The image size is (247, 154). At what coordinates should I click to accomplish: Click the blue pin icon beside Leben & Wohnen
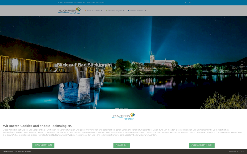click(128, 10)
